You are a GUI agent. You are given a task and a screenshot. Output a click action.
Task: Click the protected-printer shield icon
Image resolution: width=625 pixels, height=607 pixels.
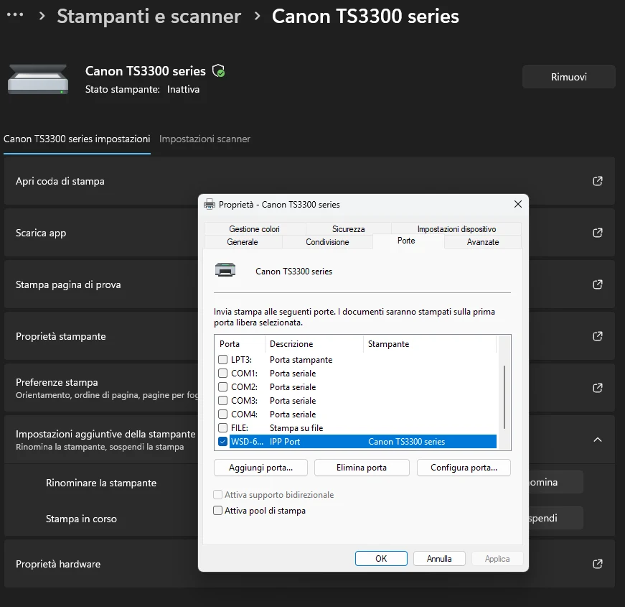(218, 71)
